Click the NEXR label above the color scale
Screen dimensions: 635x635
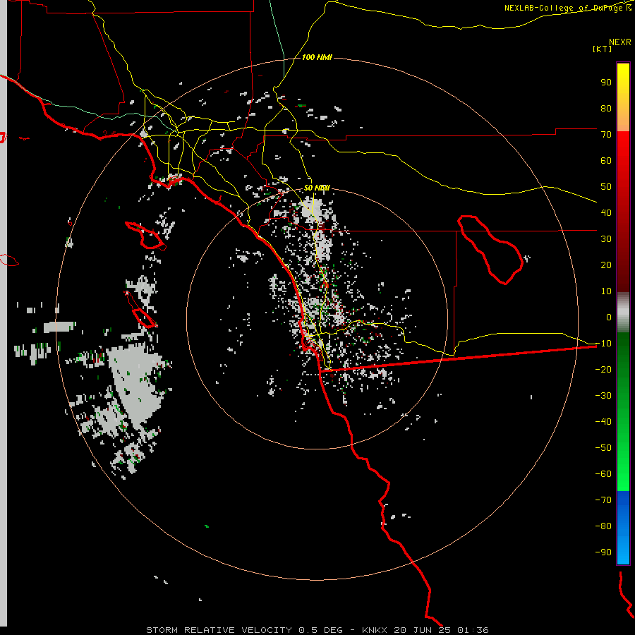[x=619, y=42]
